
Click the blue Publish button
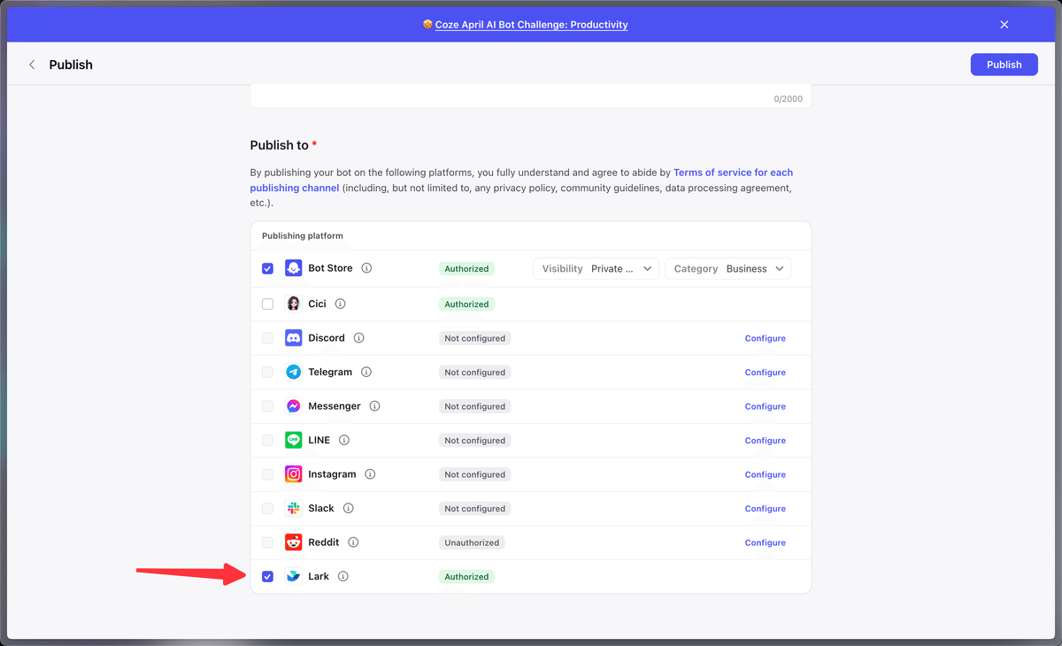pyautogui.click(x=1004, y=65)
